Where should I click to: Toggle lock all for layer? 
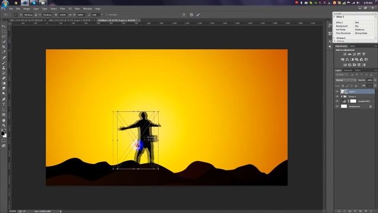tap(356, 86)
